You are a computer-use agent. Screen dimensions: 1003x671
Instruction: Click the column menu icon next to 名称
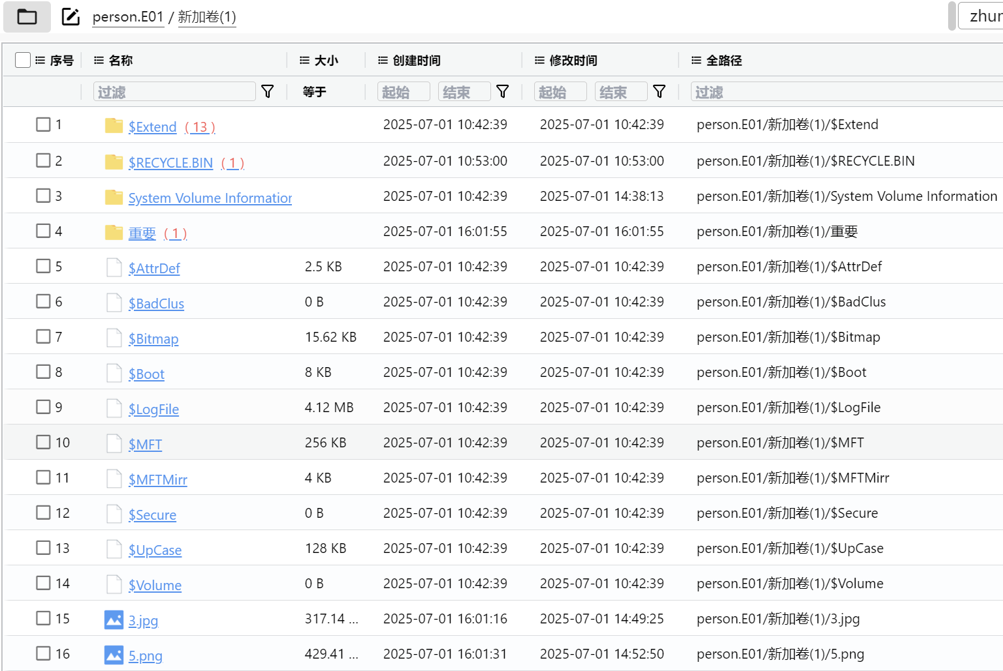tap(99, 60)
